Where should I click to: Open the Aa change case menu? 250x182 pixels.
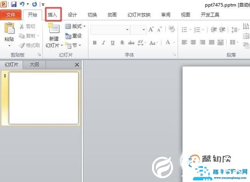click(x=154, y=43)
